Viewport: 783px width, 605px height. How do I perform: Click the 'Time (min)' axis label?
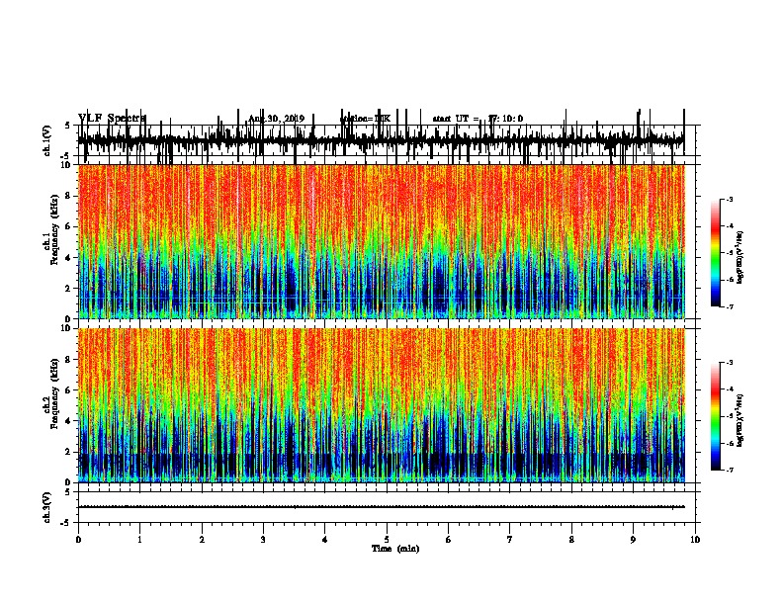[x=395, y=549]
